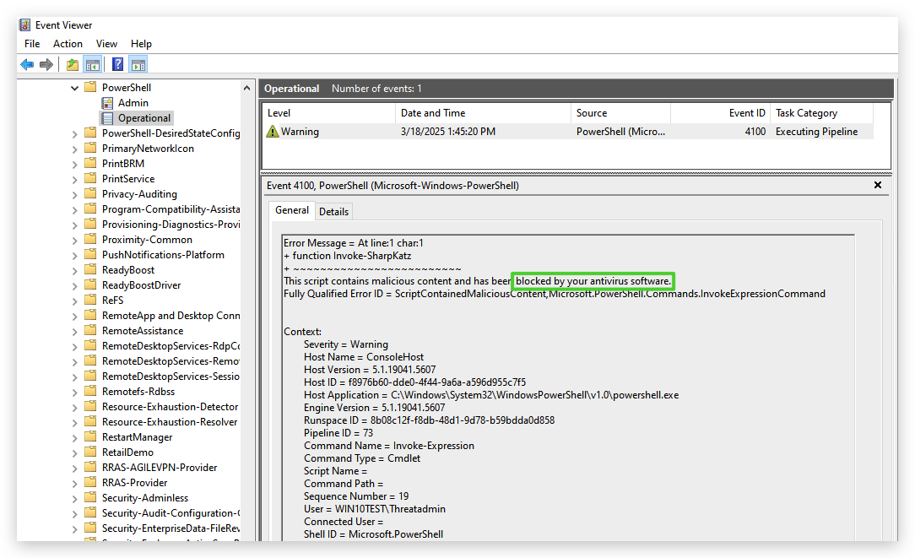Select the PrimaryNetworkIcon tree item

click(148, 149)
